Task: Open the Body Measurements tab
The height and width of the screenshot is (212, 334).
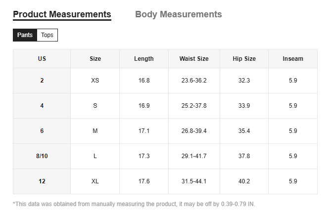Action: (x=178, y=14)
